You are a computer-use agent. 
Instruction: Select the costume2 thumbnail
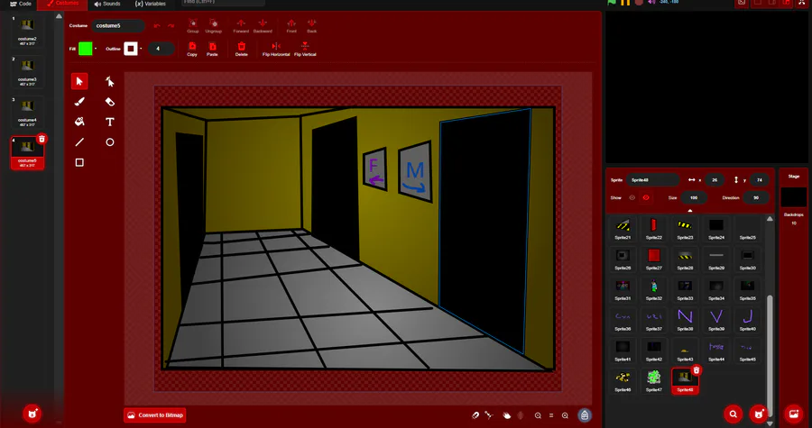(x=27, y=31)
